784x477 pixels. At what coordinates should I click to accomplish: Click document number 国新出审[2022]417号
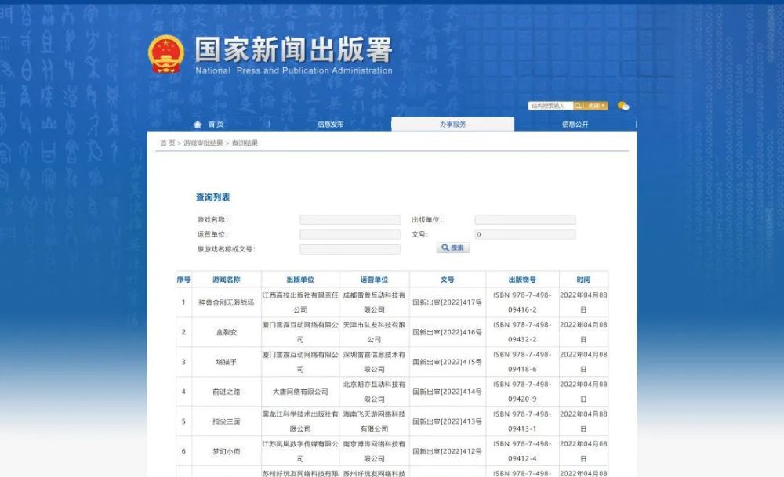448,302
